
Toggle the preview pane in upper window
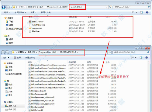[141, 12]
